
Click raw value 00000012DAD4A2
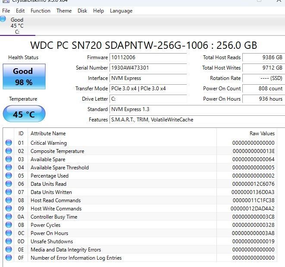[253, 209]
